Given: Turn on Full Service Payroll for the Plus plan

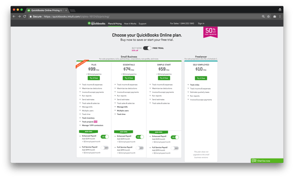Looking at the screenshot, I should pos(105,148).
